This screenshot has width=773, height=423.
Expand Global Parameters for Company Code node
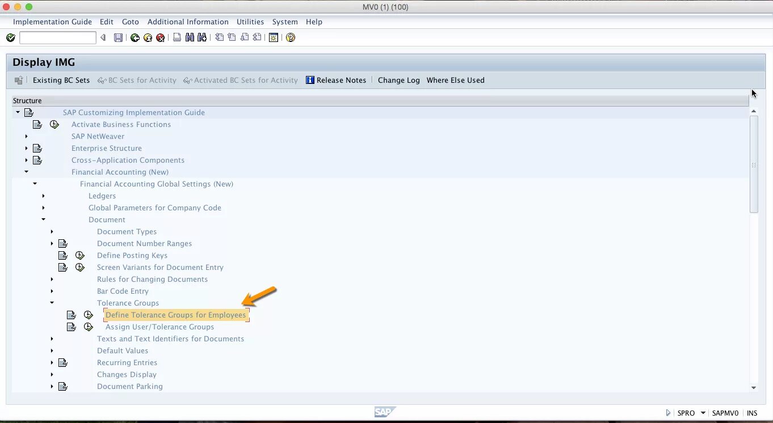[43, 208]
